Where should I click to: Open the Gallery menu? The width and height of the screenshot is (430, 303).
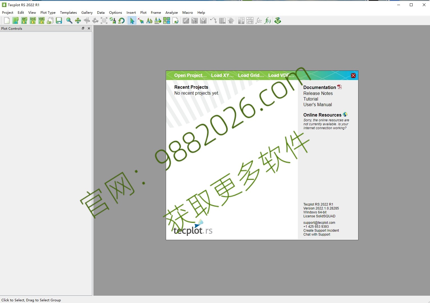87,13
